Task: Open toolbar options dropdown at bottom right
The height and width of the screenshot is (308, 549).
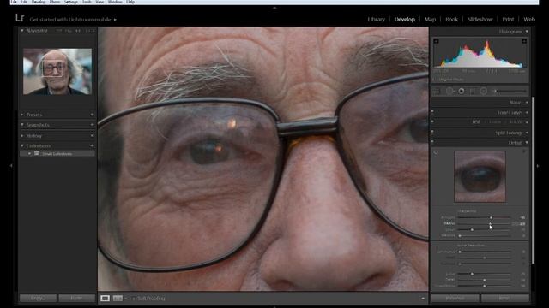Action: [x=423, y=299]
